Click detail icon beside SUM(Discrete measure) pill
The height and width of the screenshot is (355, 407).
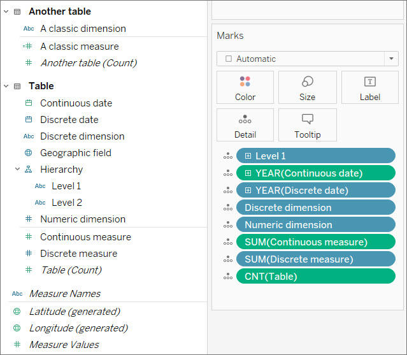coord(228,259)
